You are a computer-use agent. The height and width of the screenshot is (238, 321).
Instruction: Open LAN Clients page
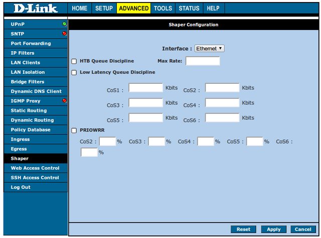[36, 63]
